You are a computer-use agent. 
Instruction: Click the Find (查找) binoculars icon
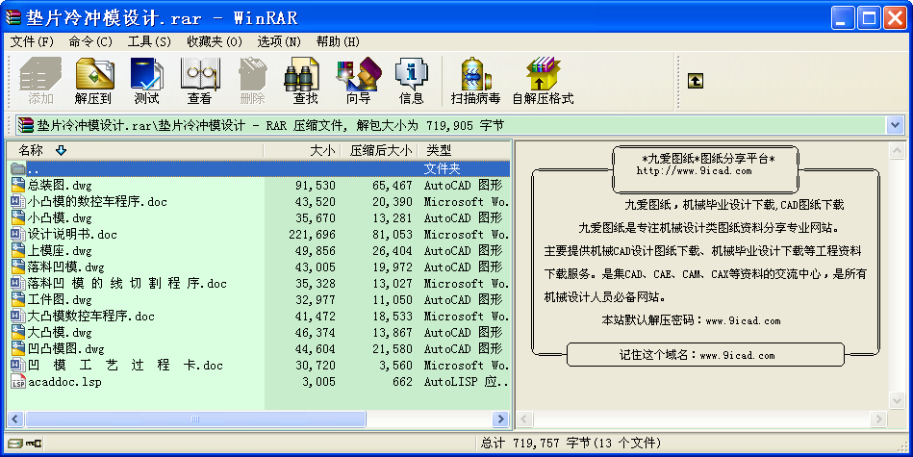point(305,80)
